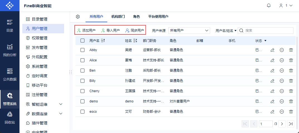Sort by the 用户名 column sort icon
The image size is (299, 133).
(x=103, y=41)
